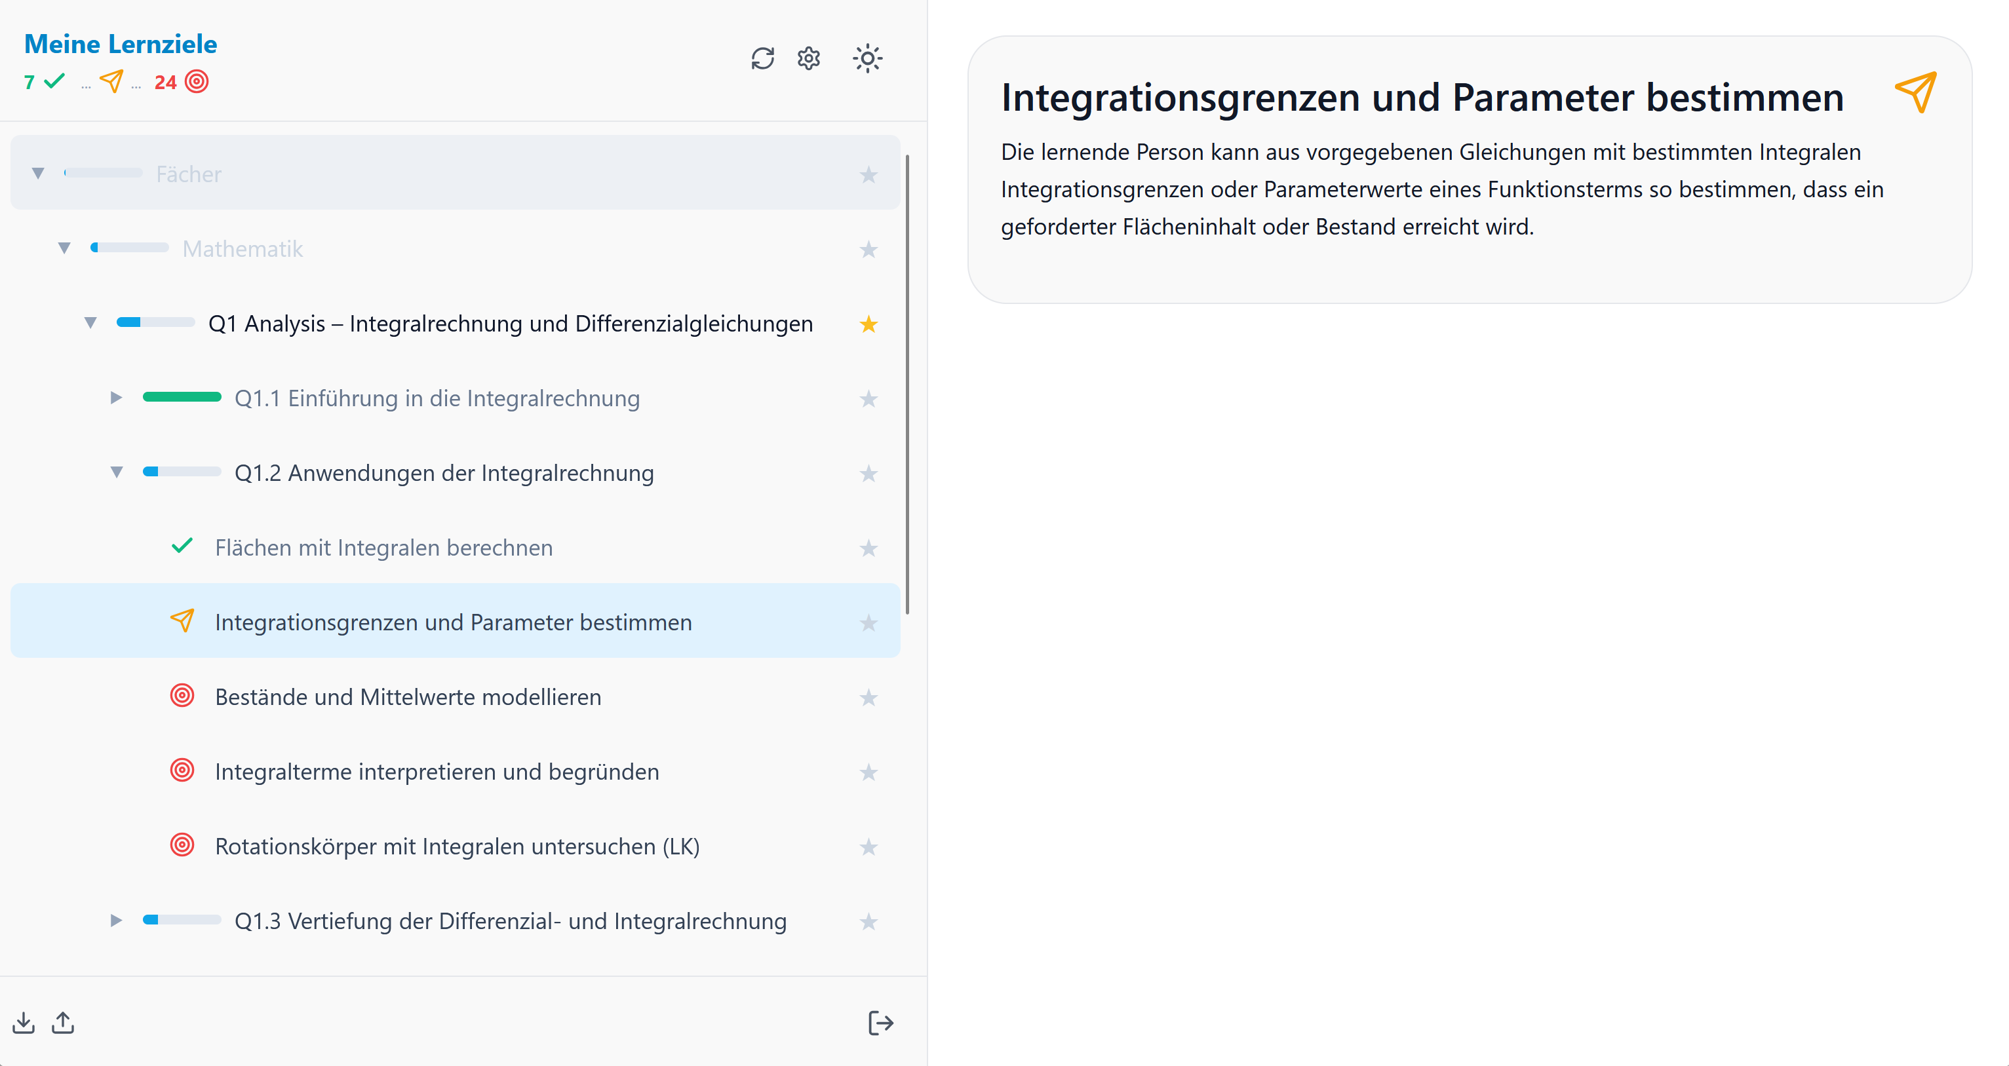Click the sync icon in the header
Image resolution: width=2009 pixels, height=1066 pixels.
click(x=763, y=58)
